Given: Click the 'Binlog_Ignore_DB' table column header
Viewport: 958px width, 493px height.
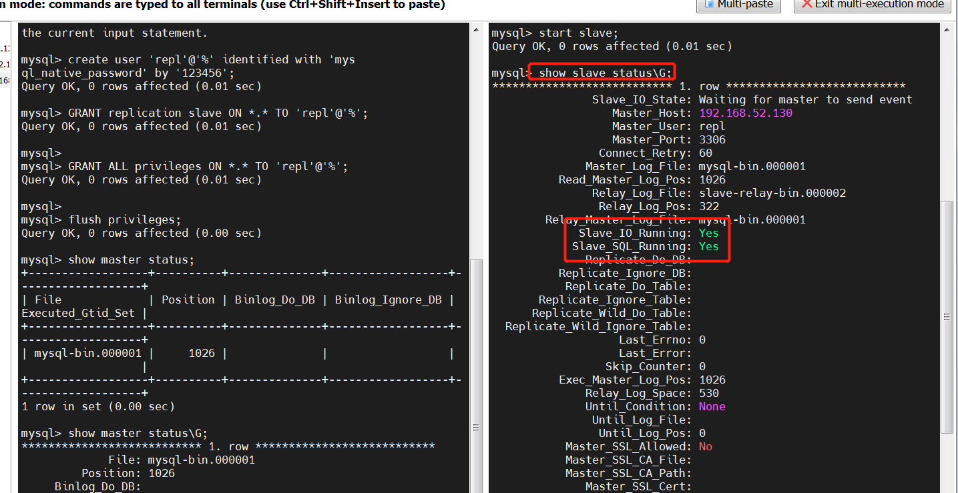Looking at the screenshot, I should tap(388, 300).
